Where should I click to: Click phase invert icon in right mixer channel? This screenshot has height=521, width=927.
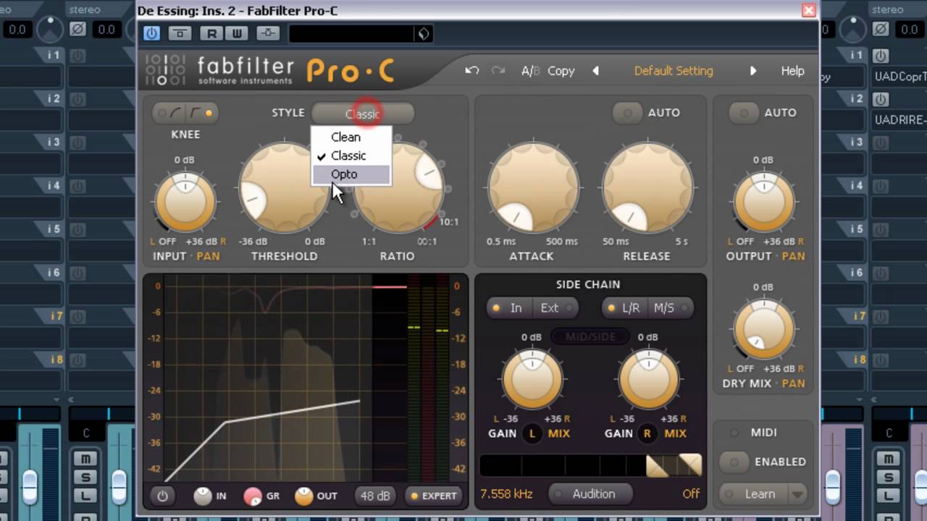881,30
